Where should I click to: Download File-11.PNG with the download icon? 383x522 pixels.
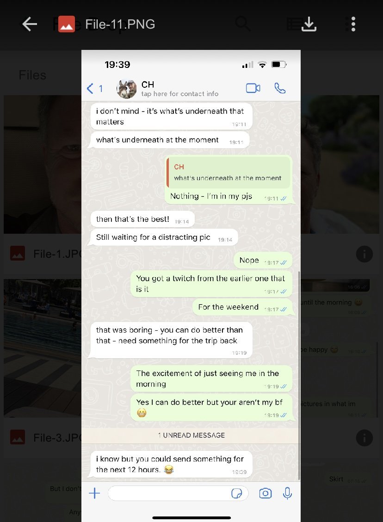pos(309,24)
